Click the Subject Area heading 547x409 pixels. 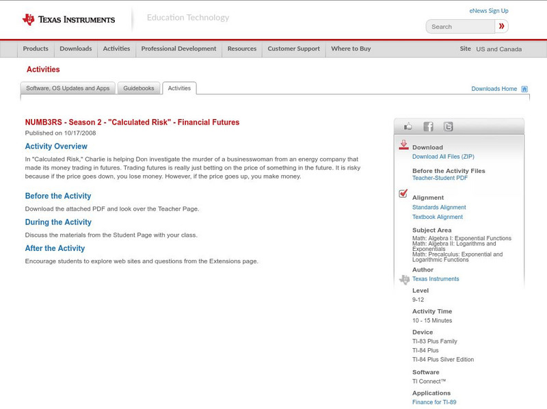[432, 230]
